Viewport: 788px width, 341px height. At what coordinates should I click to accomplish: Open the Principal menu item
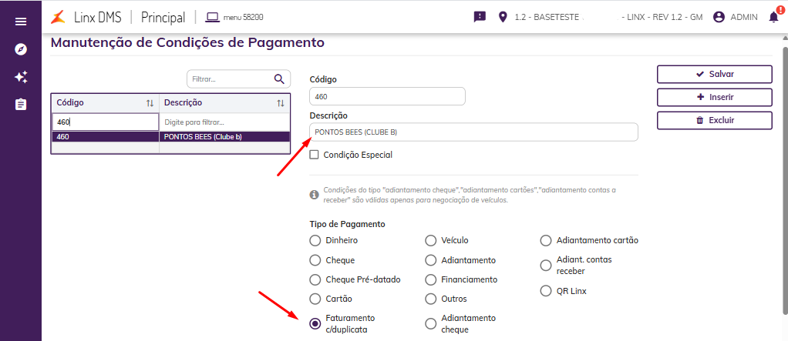click(x=163, y=16)
